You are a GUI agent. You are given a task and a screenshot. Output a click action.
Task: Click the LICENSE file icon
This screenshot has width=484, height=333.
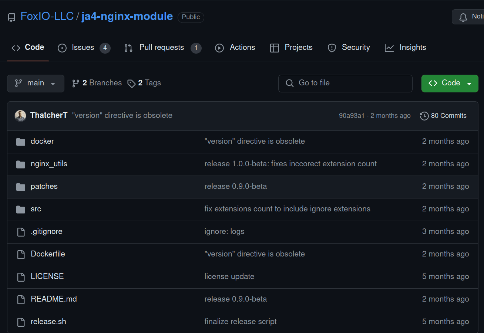tap(21, 277)
